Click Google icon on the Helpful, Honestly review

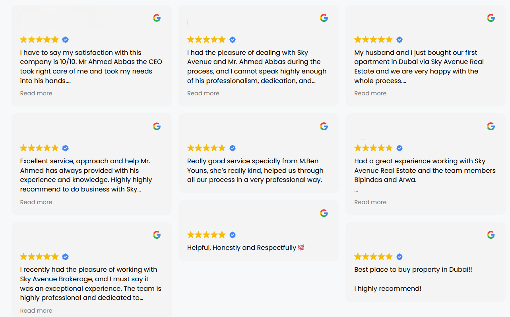point(324,213)
